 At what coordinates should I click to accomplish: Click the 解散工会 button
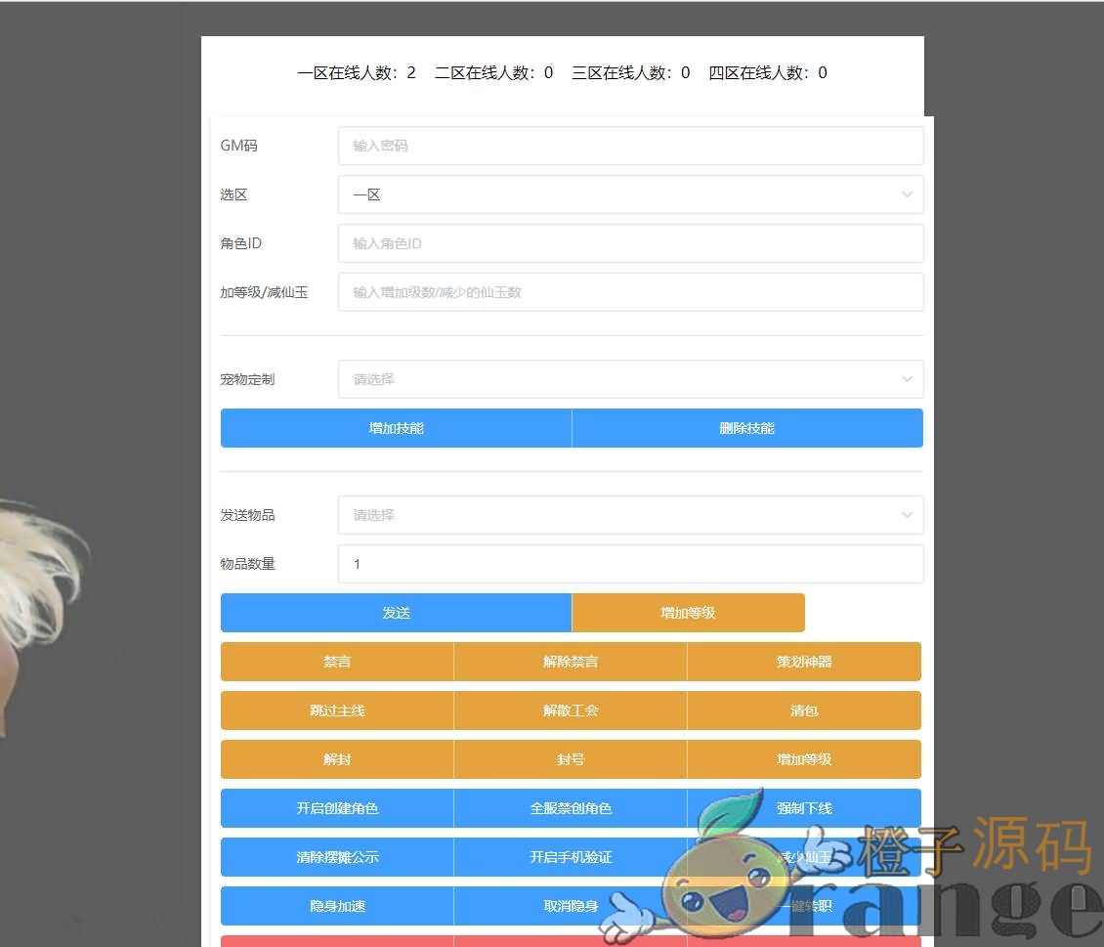coord(571,710)
